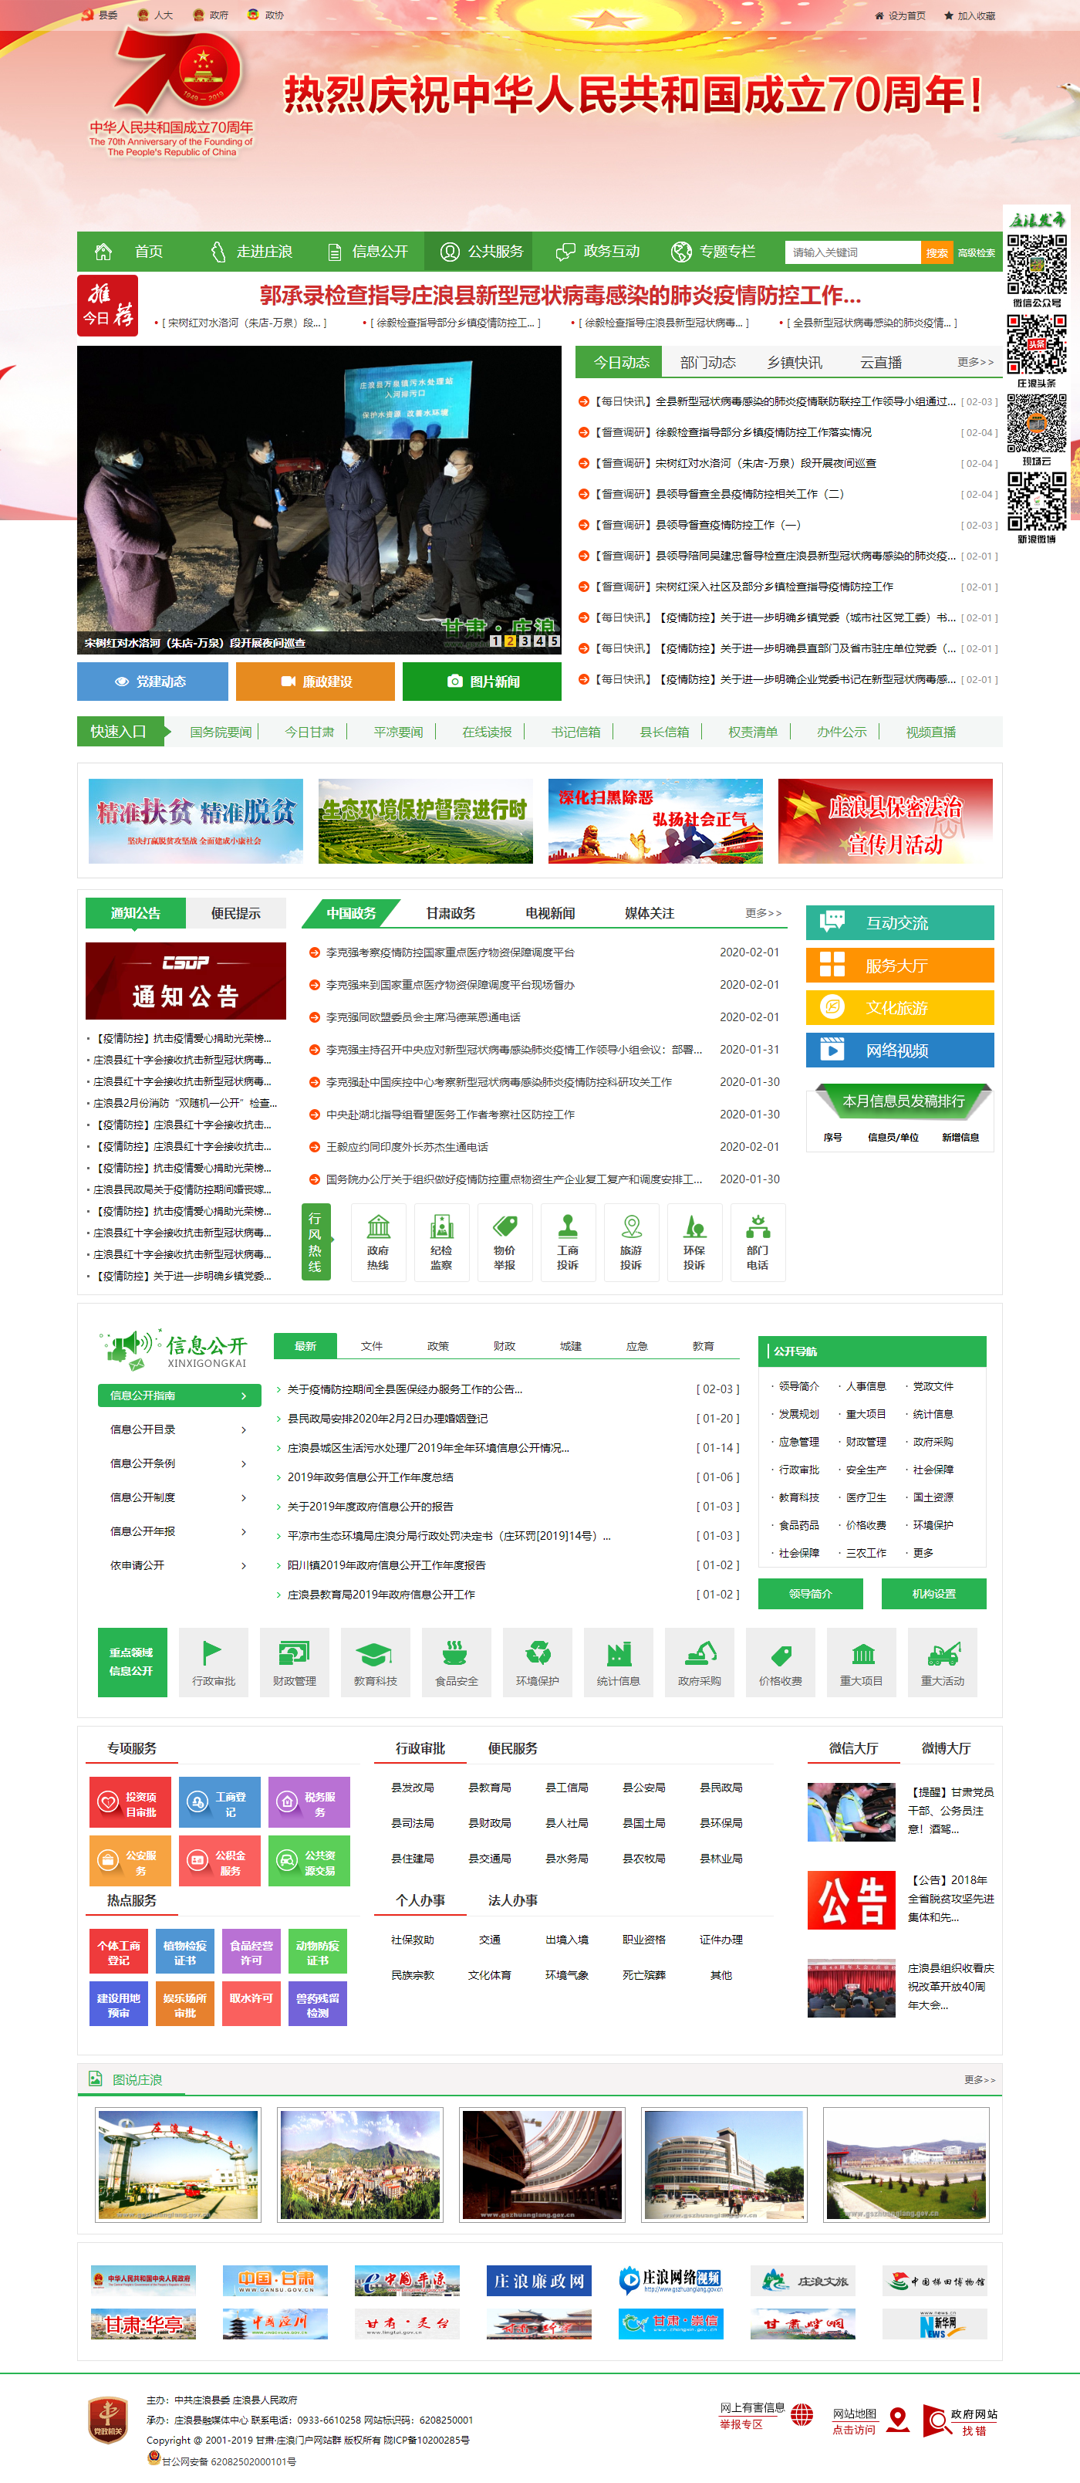The height and width of the screenshot is (2483, 1080).
Task: Expand 信息公开条例 sidebar item
Action: [x=179, y=1463]
